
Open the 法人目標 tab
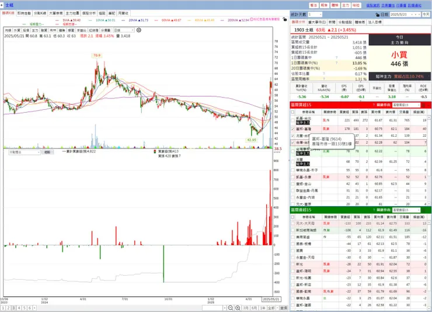click(375, 22)
